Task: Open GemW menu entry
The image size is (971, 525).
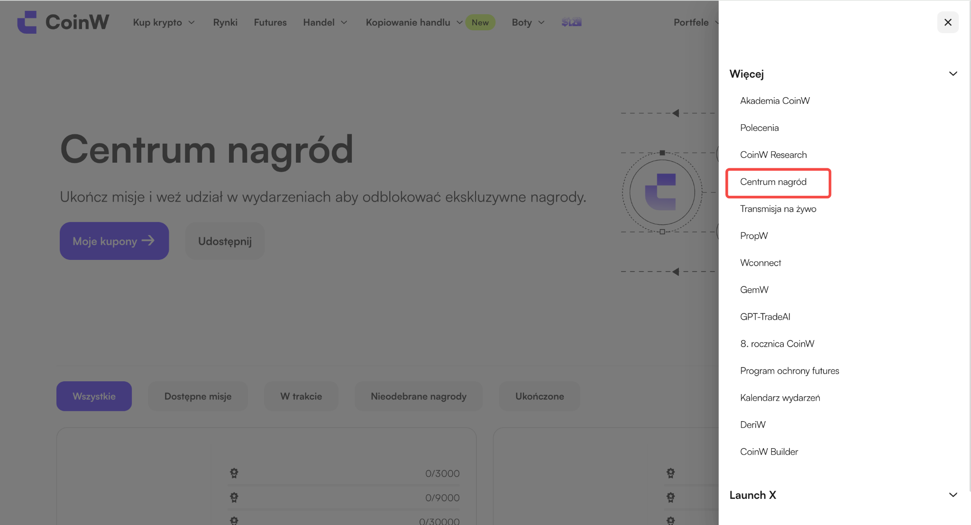Action: [754, 290]
